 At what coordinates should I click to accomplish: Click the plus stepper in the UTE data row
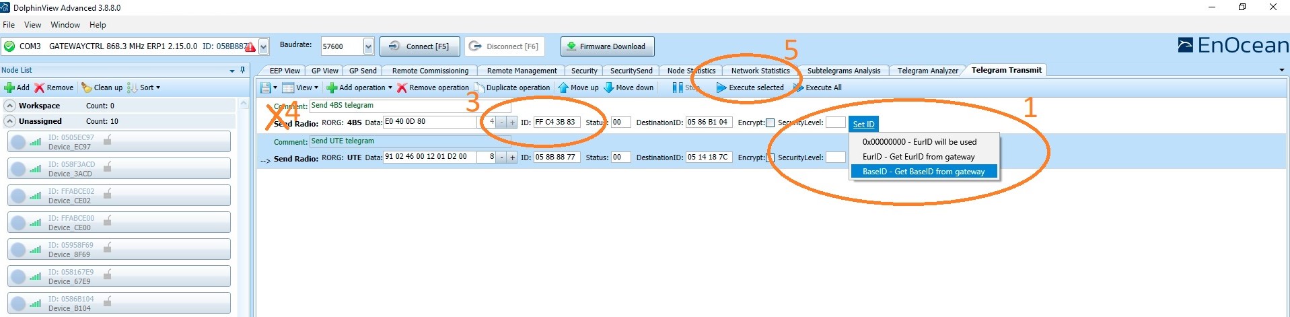click(x=512, y=157)
